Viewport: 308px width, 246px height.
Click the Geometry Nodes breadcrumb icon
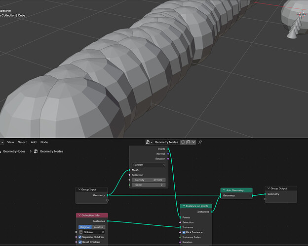click(x=36, y=152)
